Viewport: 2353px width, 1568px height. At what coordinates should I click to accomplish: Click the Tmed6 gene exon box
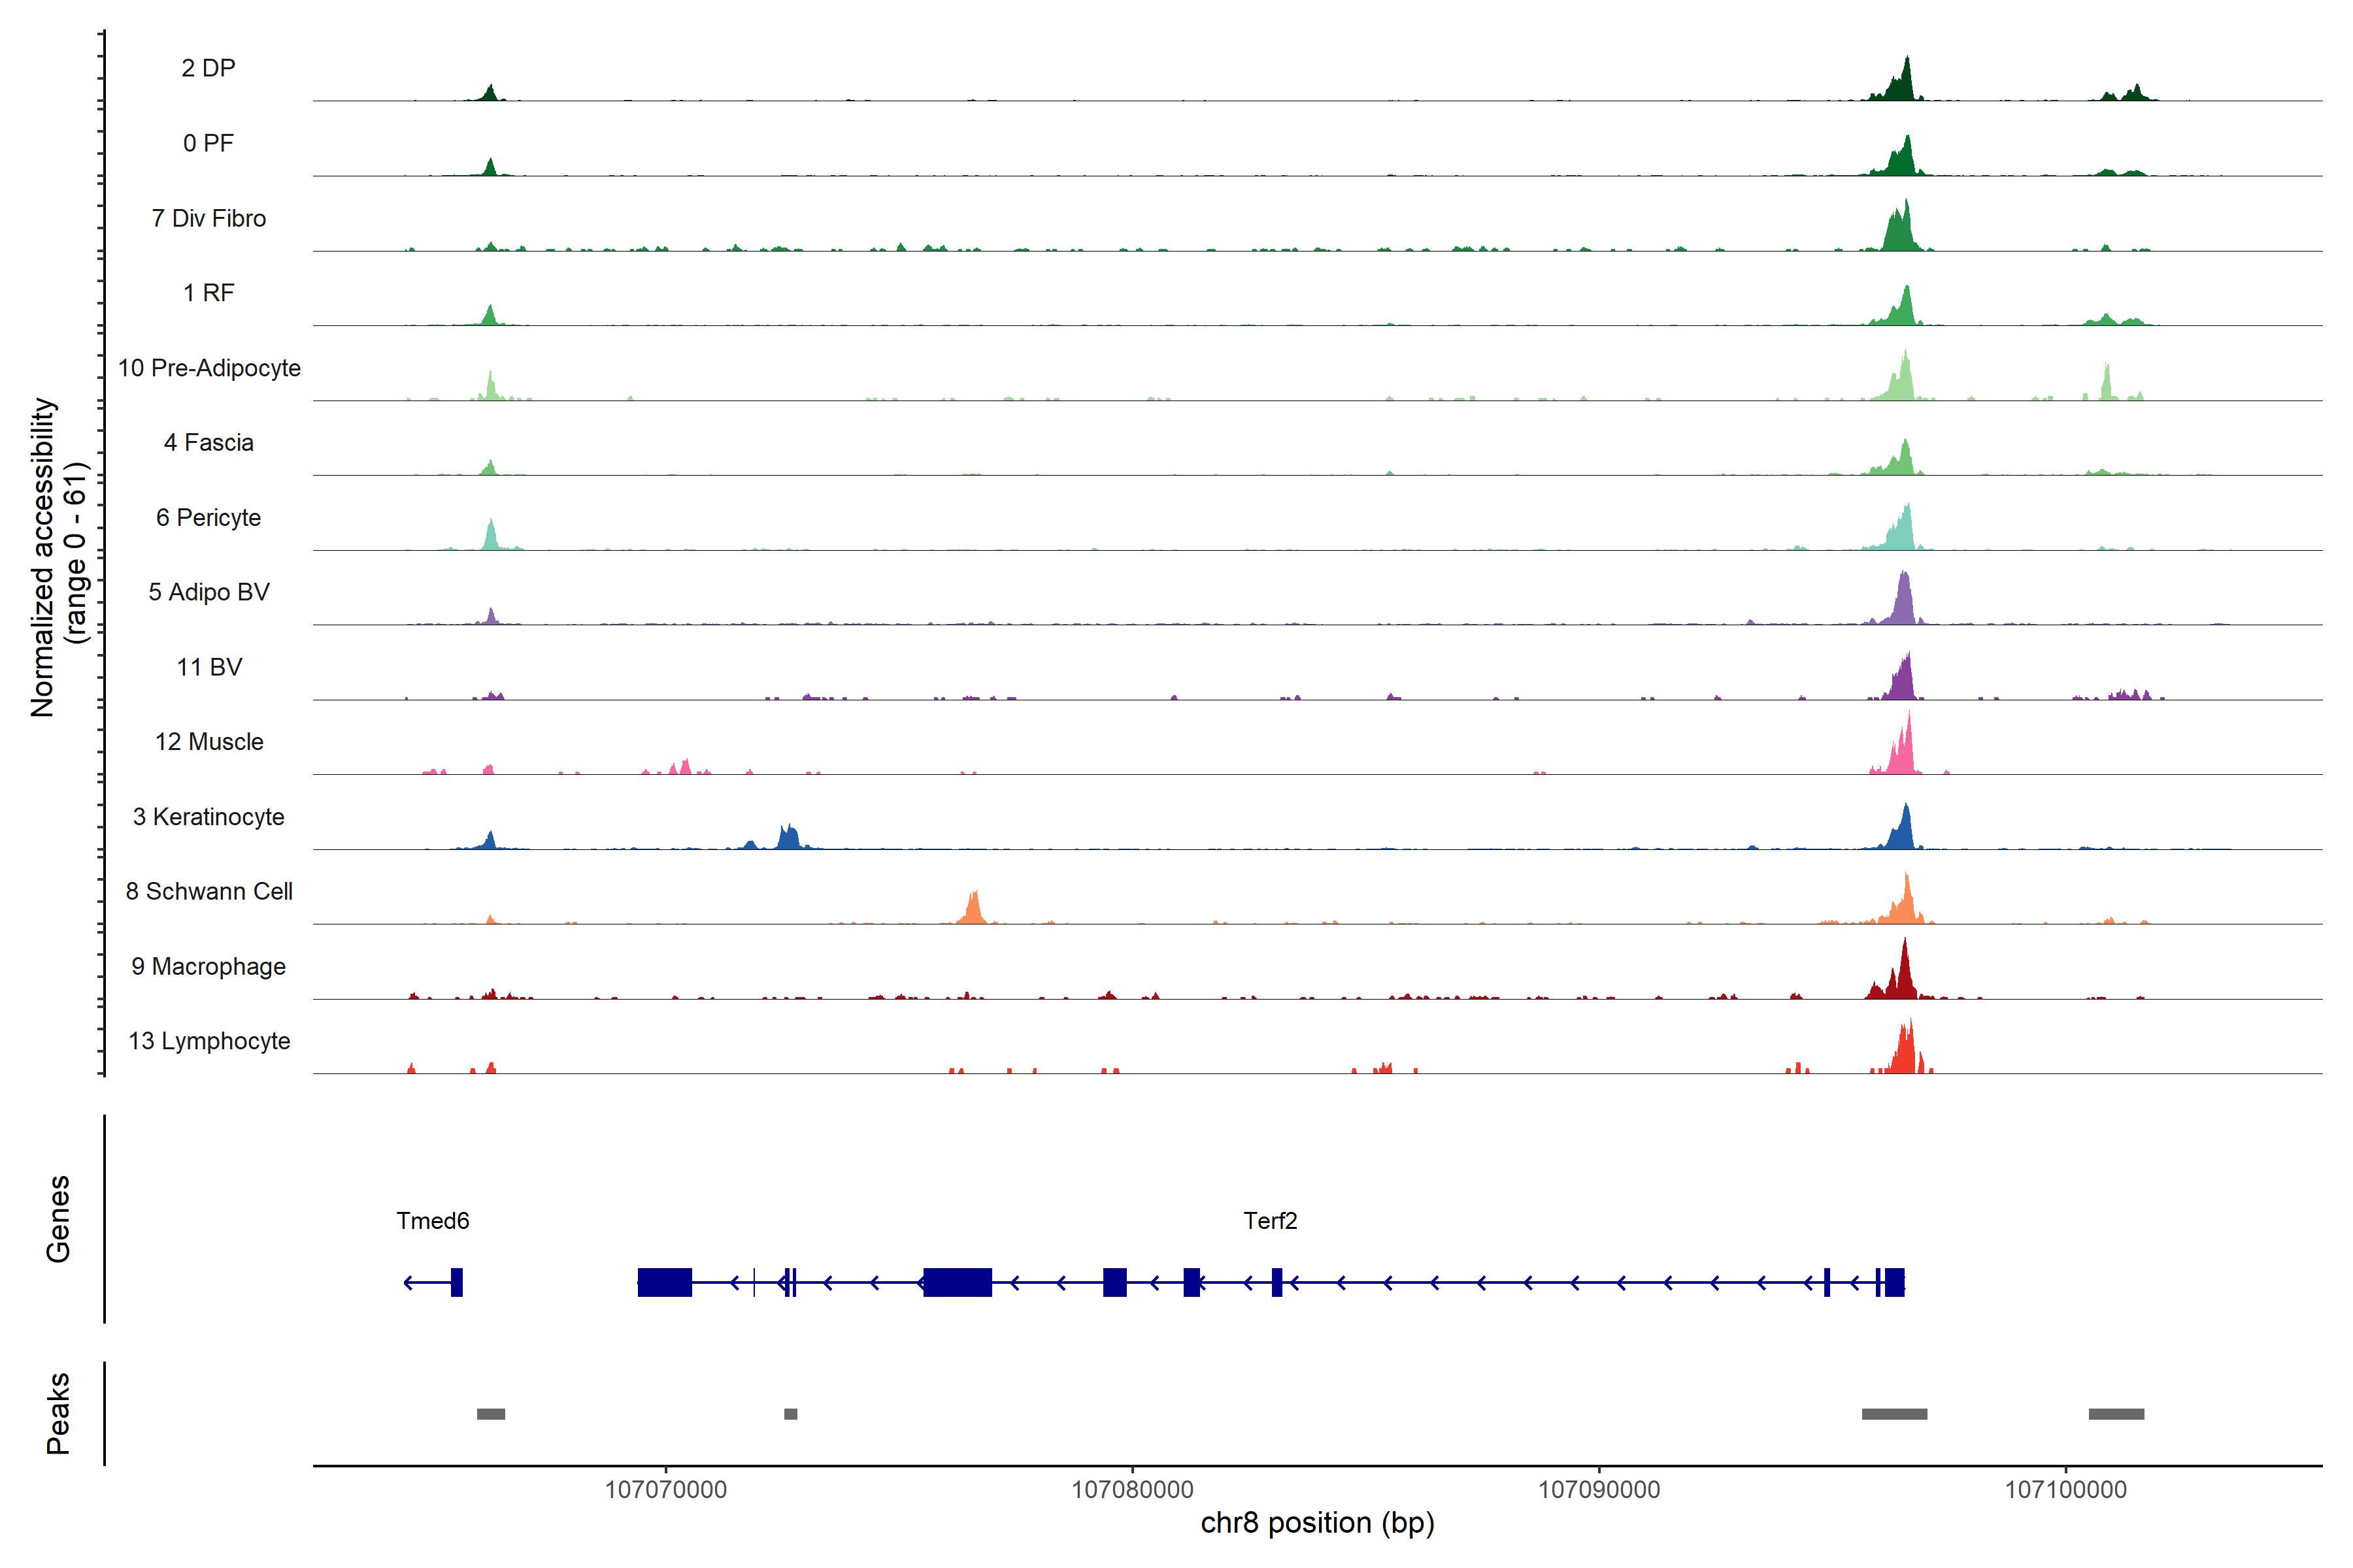456,1282
